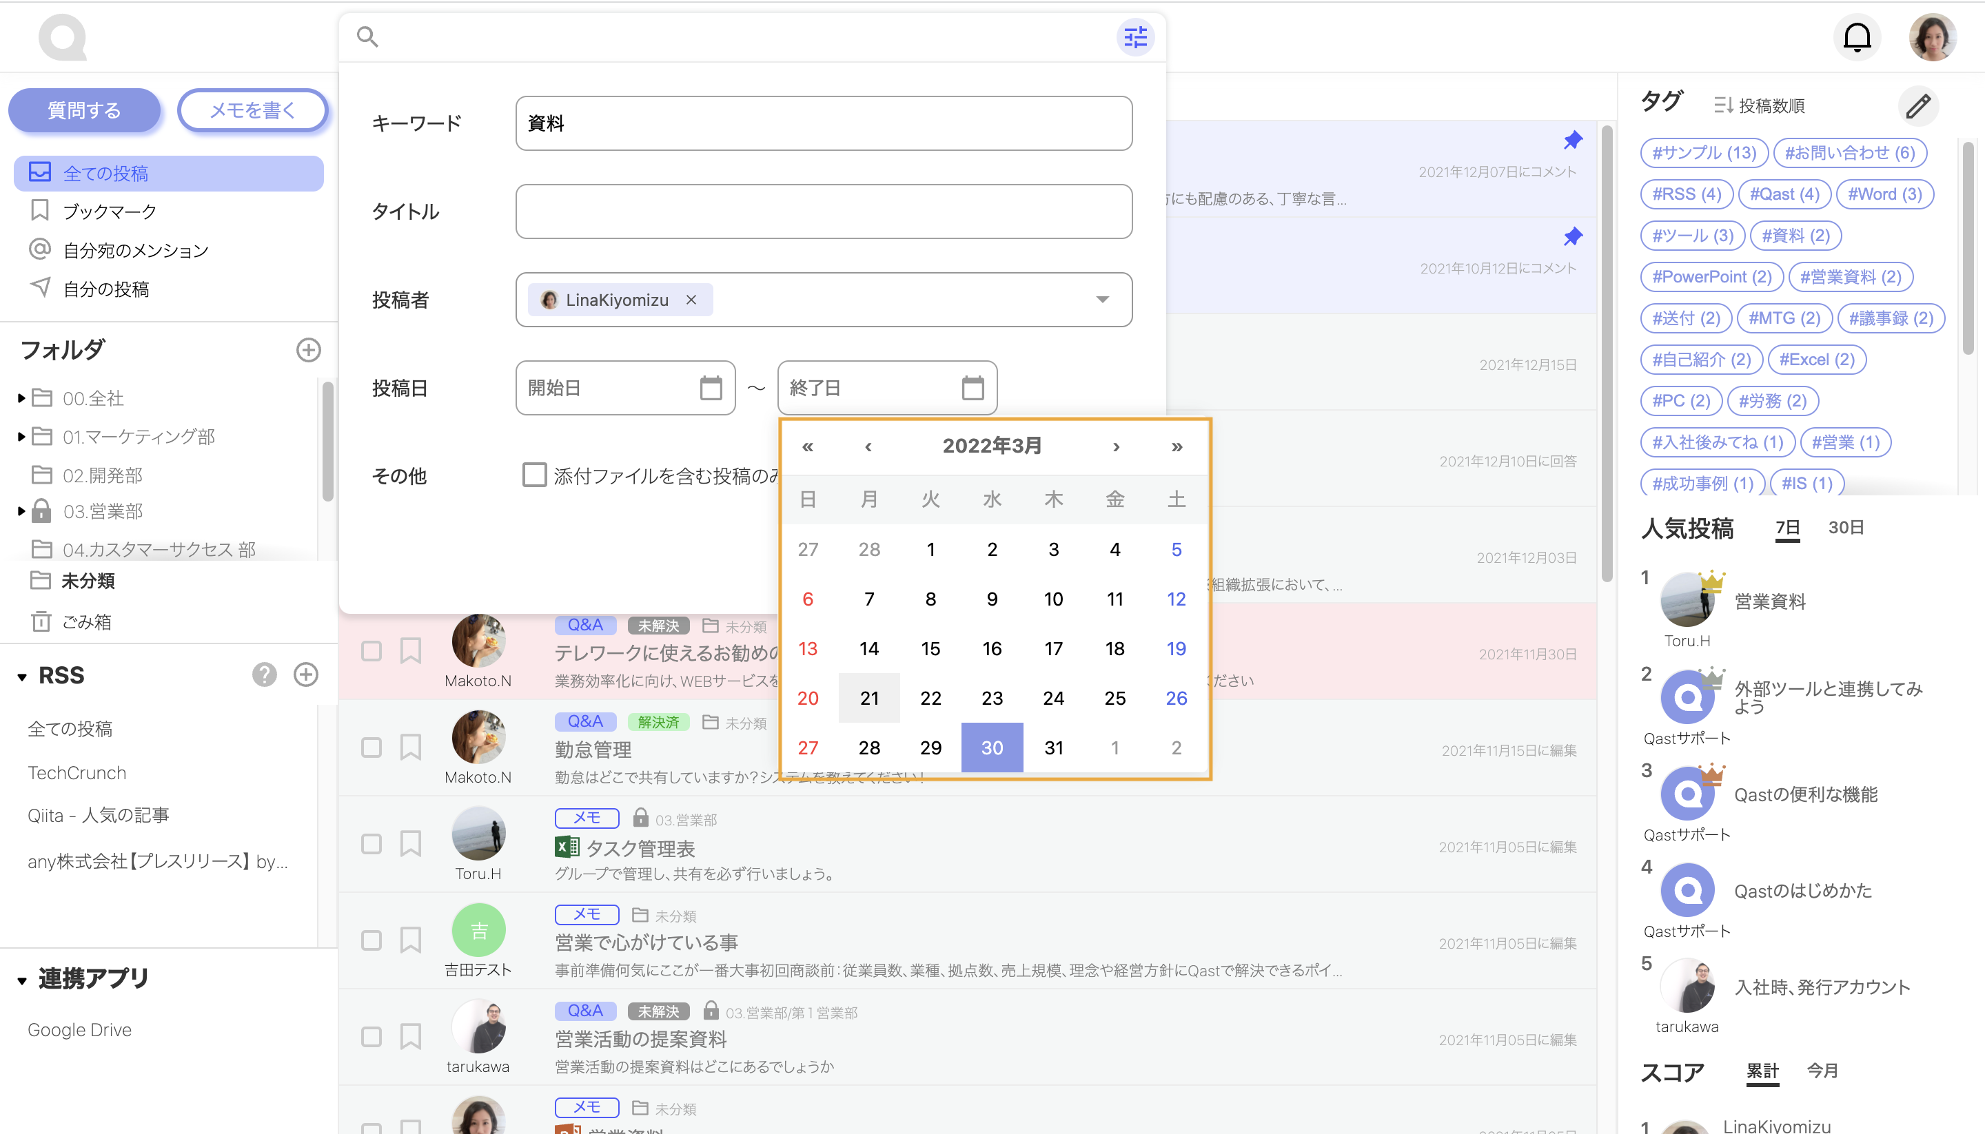Bookmark the タスク管理表 post

click(411, 843)
